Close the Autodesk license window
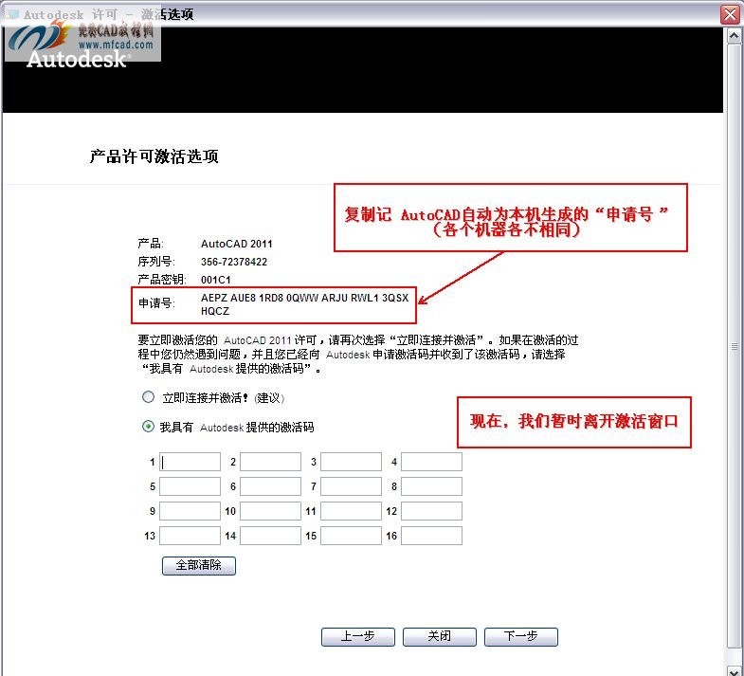 pos(730,14)
